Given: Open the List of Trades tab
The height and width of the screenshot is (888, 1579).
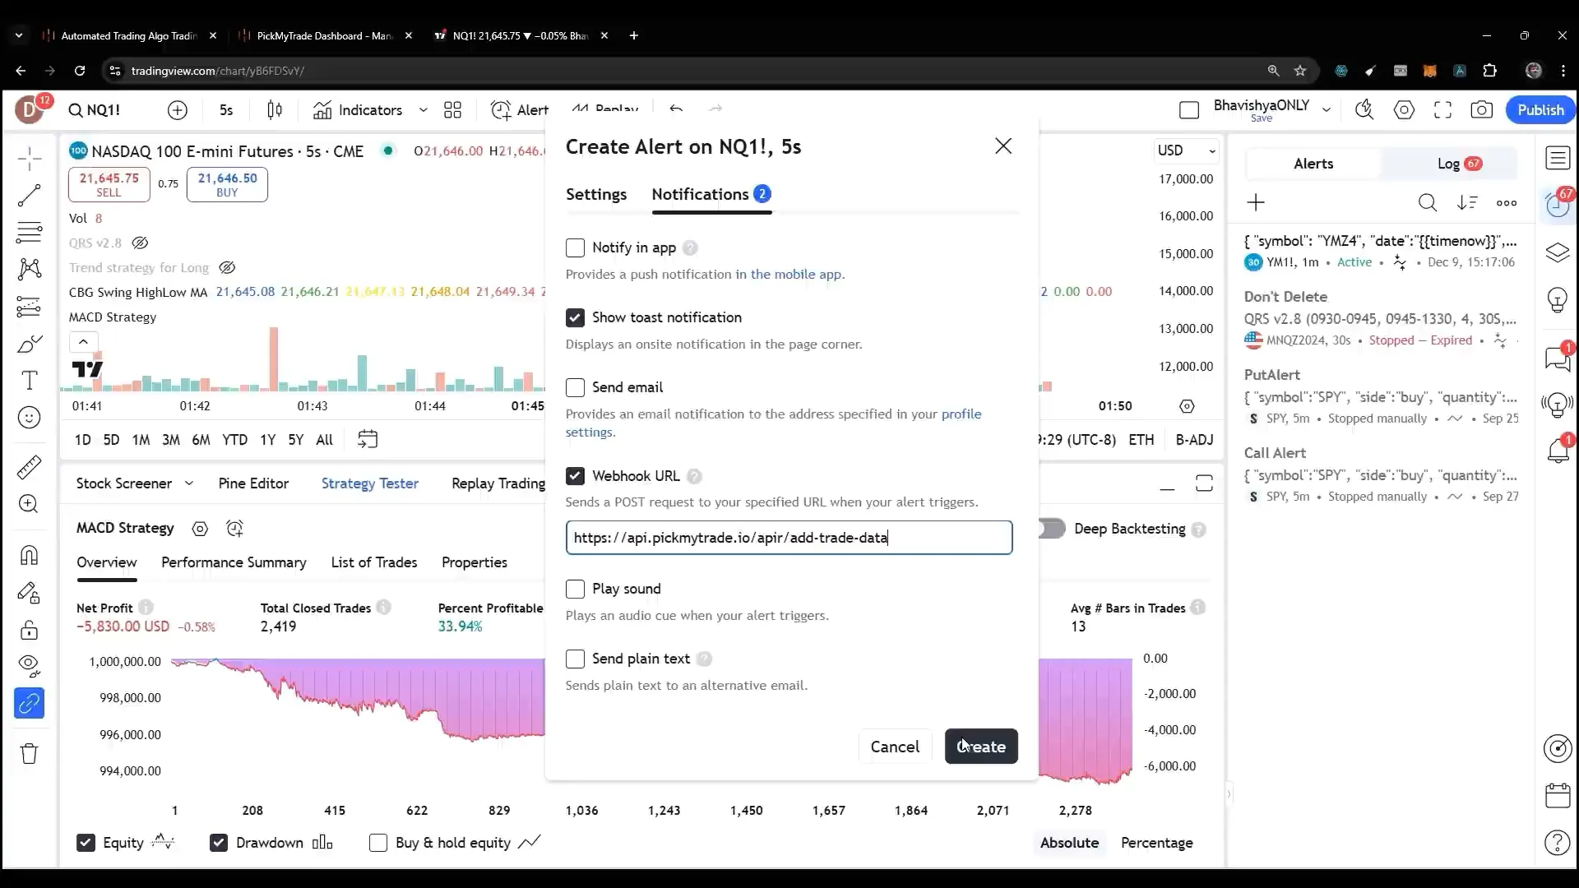Looking at the screenshot, I should coord(374,562).
